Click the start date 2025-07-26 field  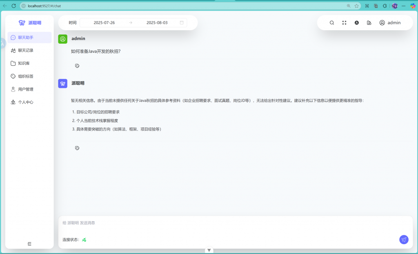coord(104,23)
